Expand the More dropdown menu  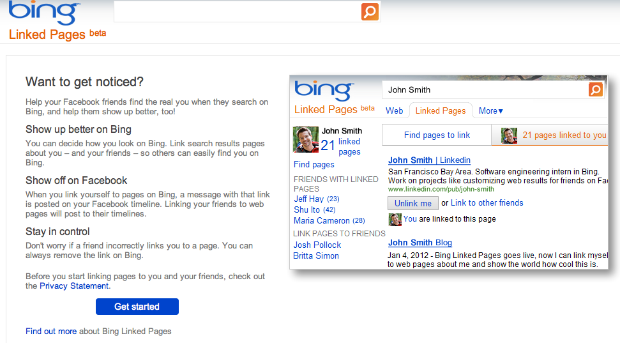click(491, 111)
